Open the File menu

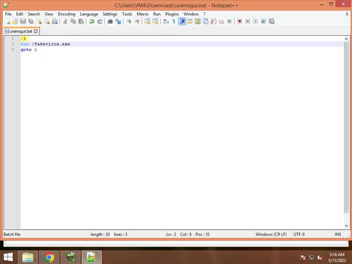pos(8,14)
